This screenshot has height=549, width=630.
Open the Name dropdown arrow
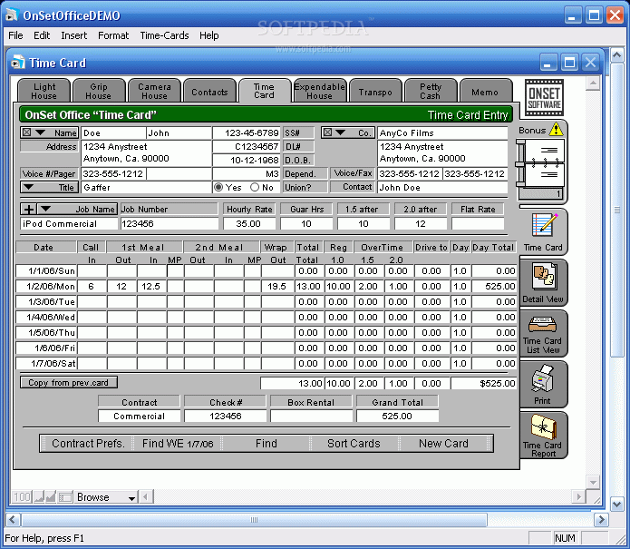pos(40,132)
